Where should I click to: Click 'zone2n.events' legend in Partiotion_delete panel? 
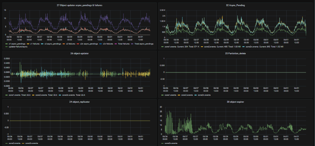(204, 95)
